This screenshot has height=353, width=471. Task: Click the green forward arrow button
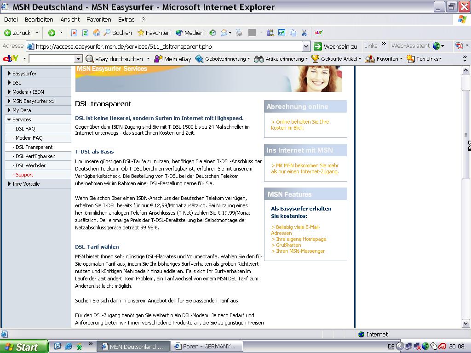tap(52, 33)
